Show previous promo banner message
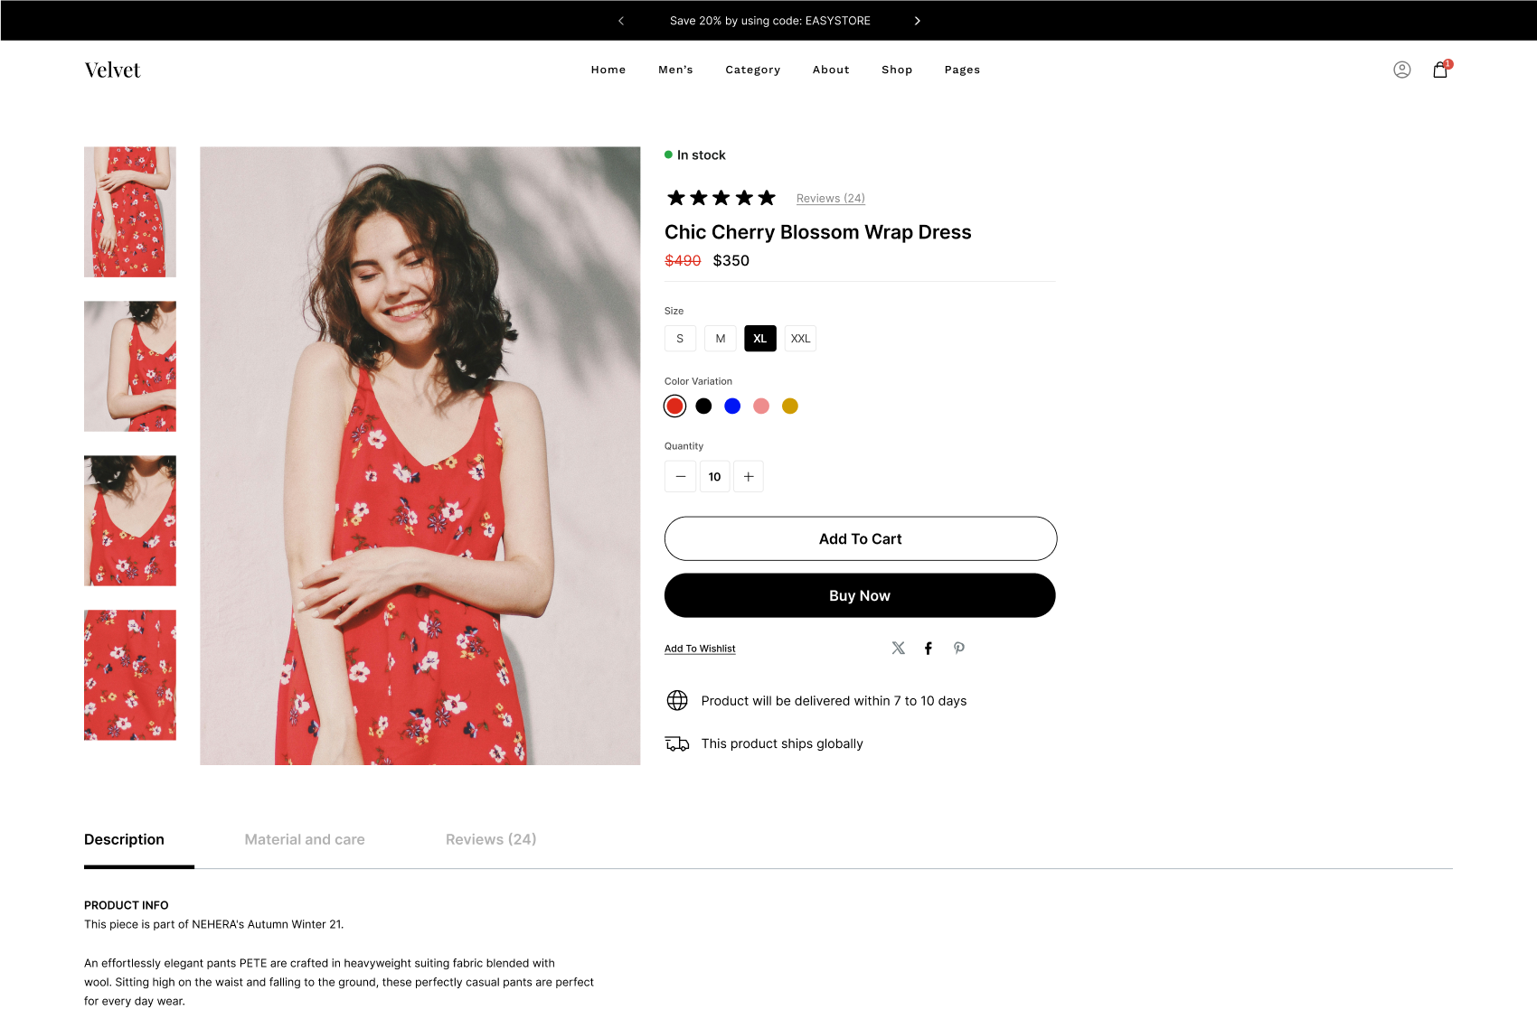Image resolution: width=1537 pixels, height=1028 pixels. pos(621,21)
